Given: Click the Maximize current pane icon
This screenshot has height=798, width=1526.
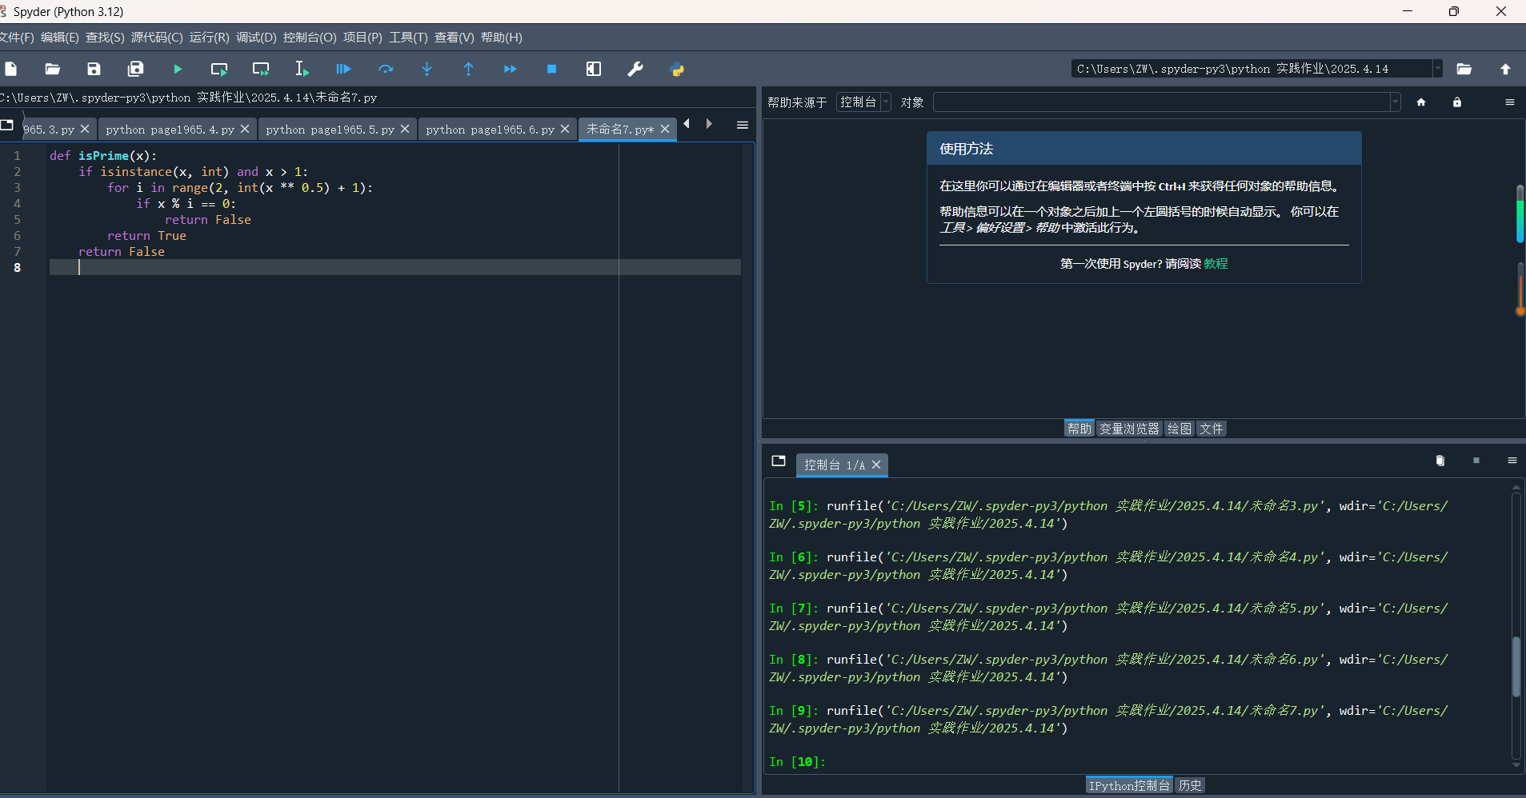Looking at the screenshot, I should [x=594, y=70].
